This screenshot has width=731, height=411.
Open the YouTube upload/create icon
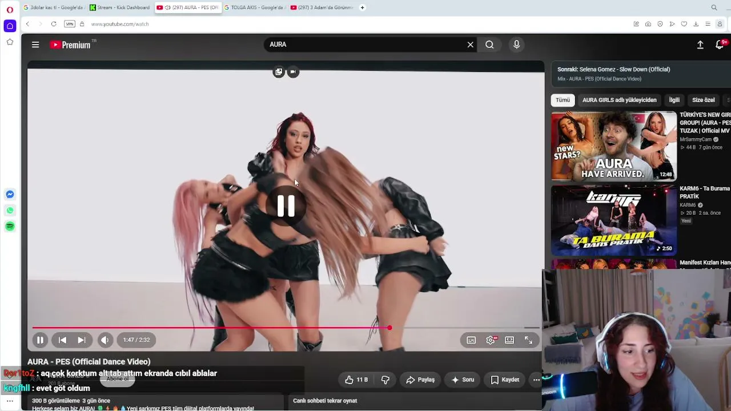(x=700, y=45)
